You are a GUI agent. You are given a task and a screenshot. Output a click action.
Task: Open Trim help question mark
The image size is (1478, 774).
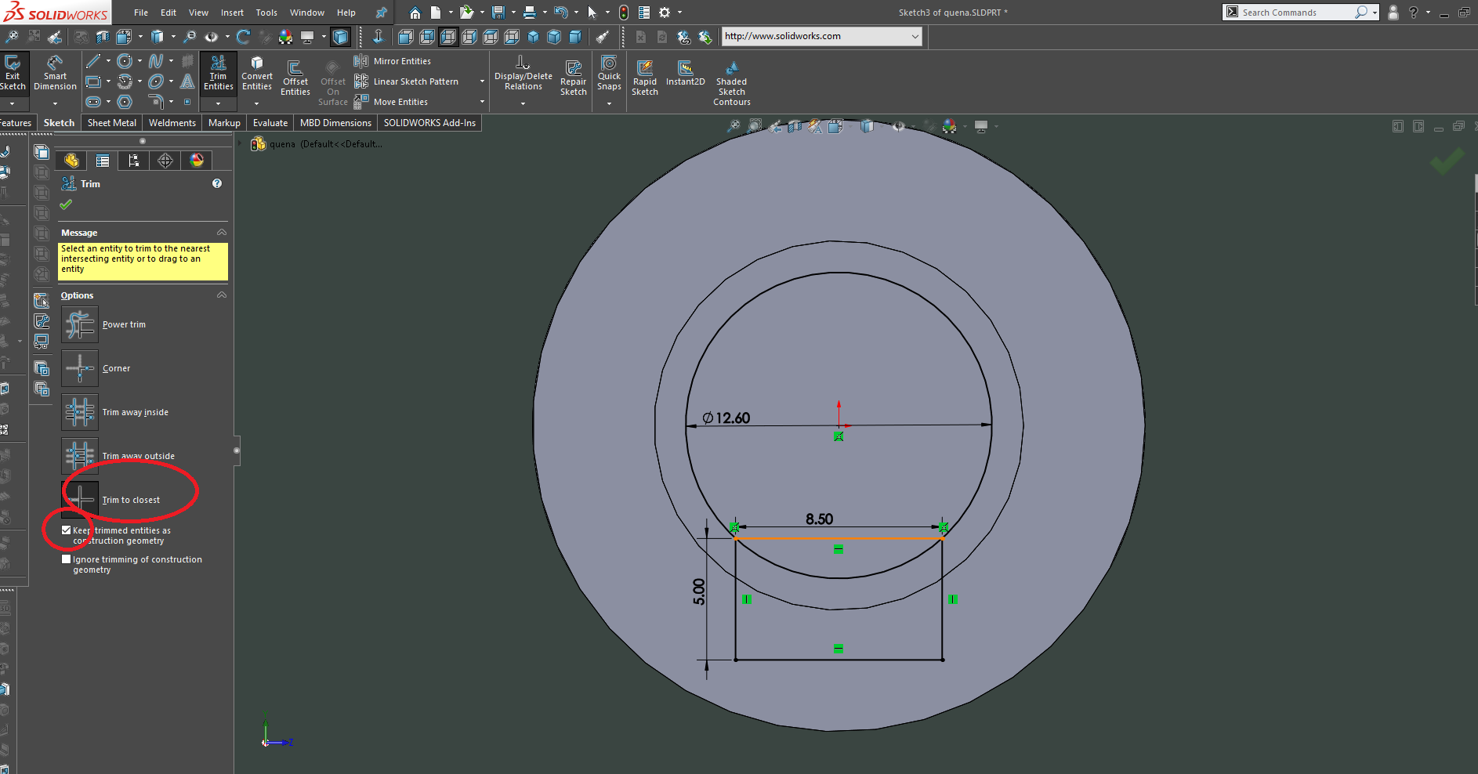point(217,183)
